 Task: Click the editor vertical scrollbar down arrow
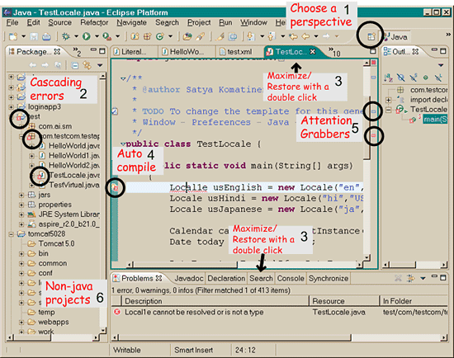(x=367, y=257)
